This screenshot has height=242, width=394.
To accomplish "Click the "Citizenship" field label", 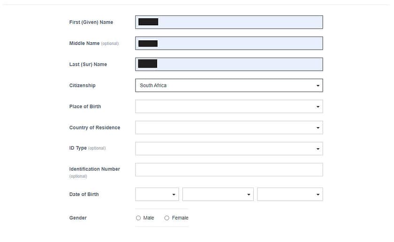I will point(82,85).
